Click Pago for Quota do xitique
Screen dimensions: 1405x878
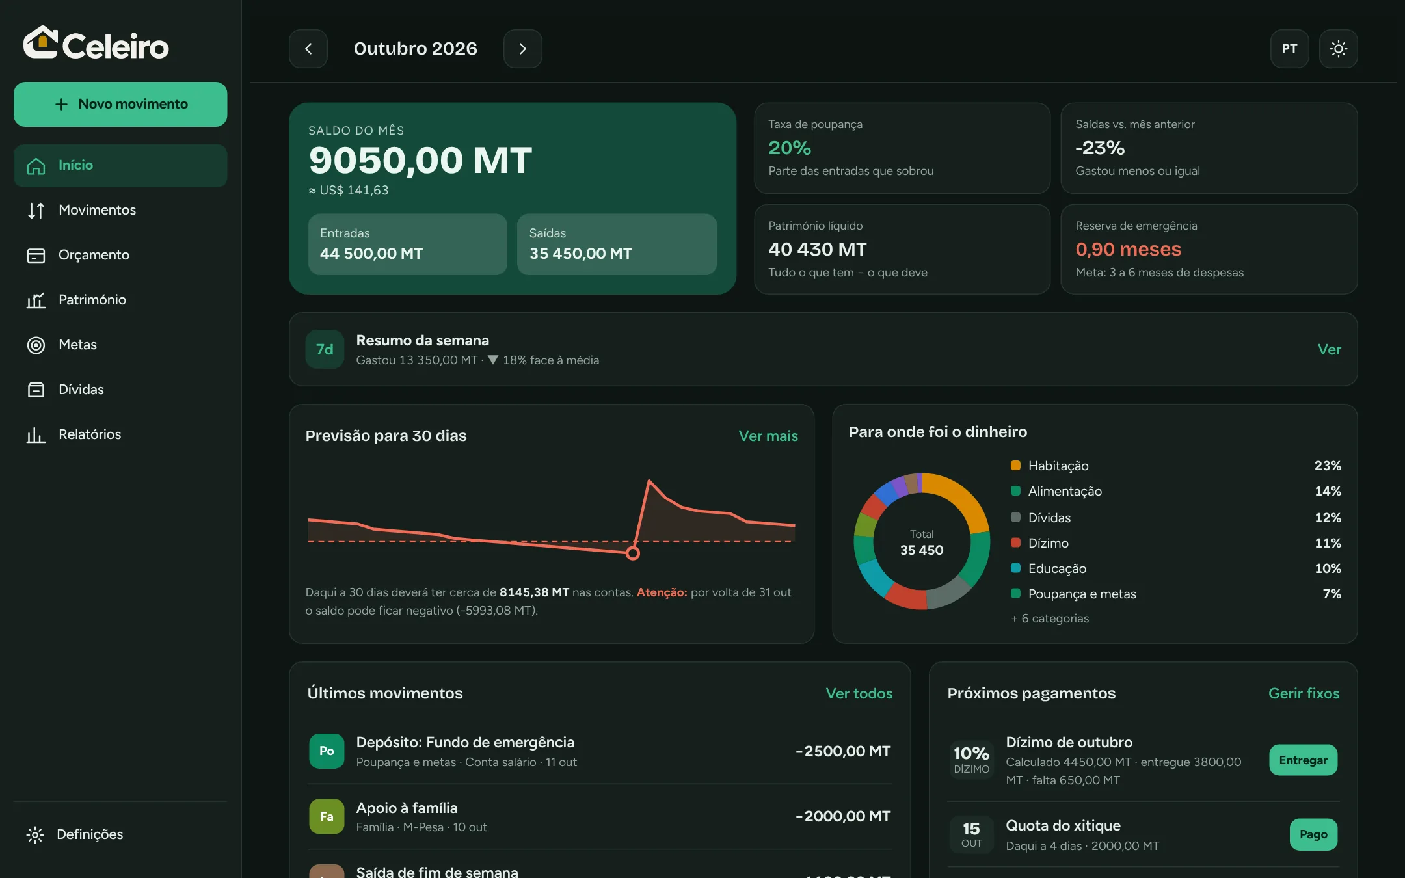pyautogui.click(x=1313, y=834)
